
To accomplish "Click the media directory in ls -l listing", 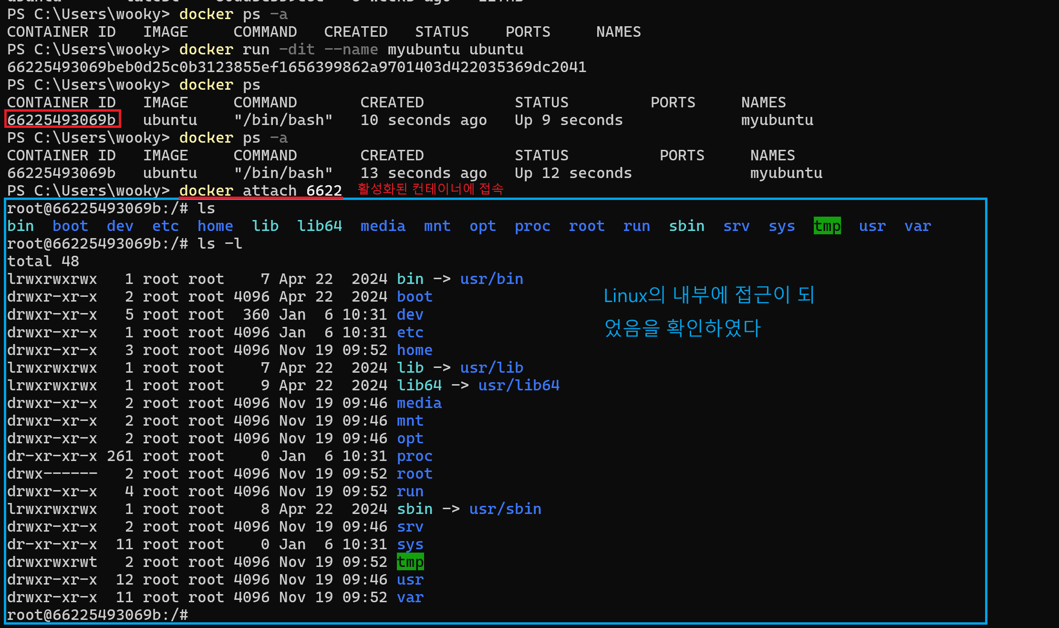I will (419, 403).
